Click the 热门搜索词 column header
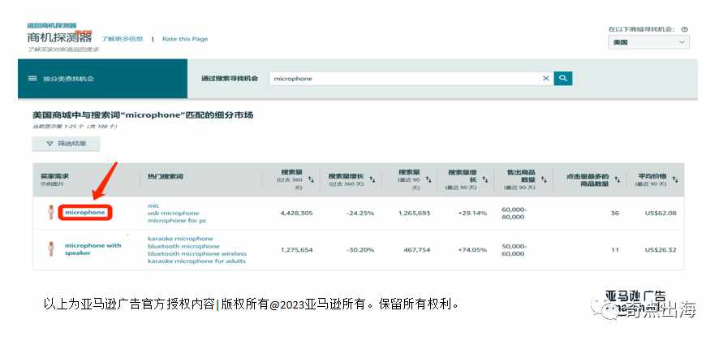 pos(166,176)
